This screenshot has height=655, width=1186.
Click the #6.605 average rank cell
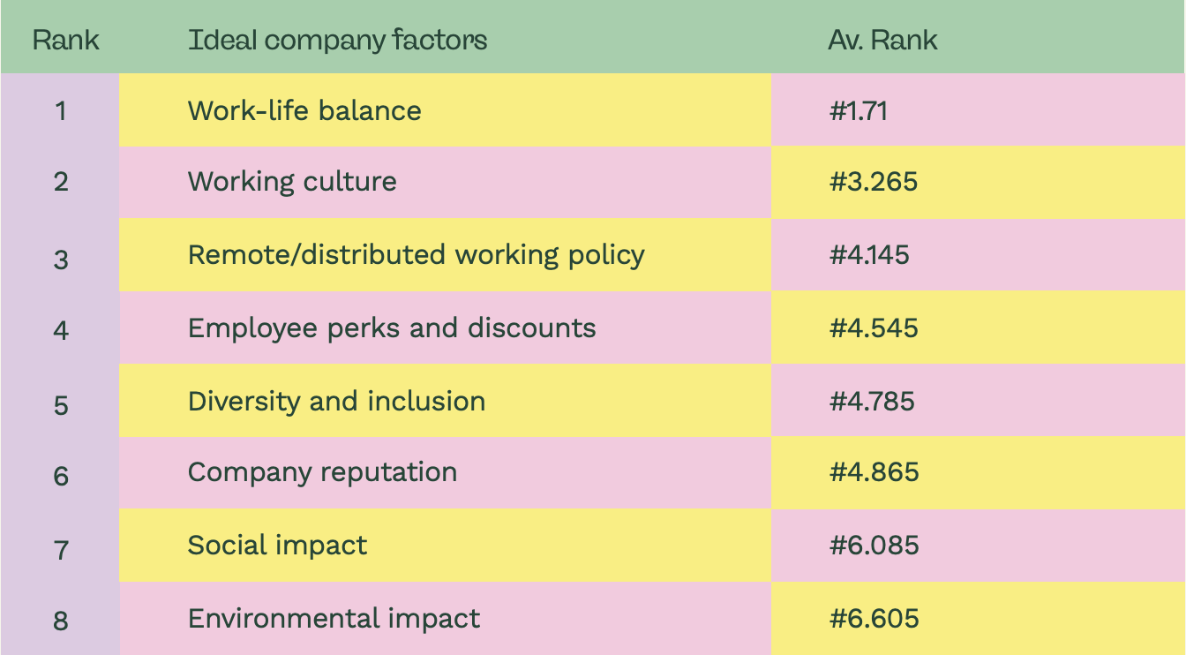[x=978, y=618]
